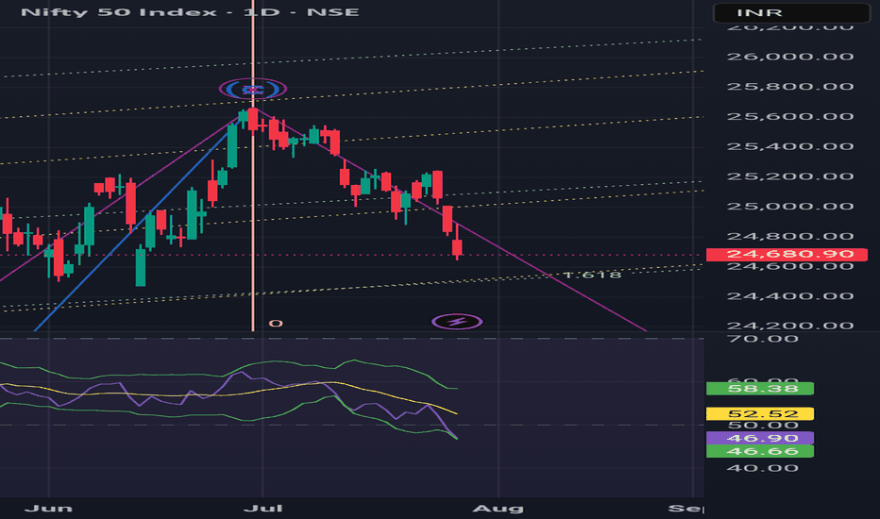Viewport: 880px width, 519px height.
Task: Click the purple circled event icon above the chart peak
Action: click(x=252, y=89)
